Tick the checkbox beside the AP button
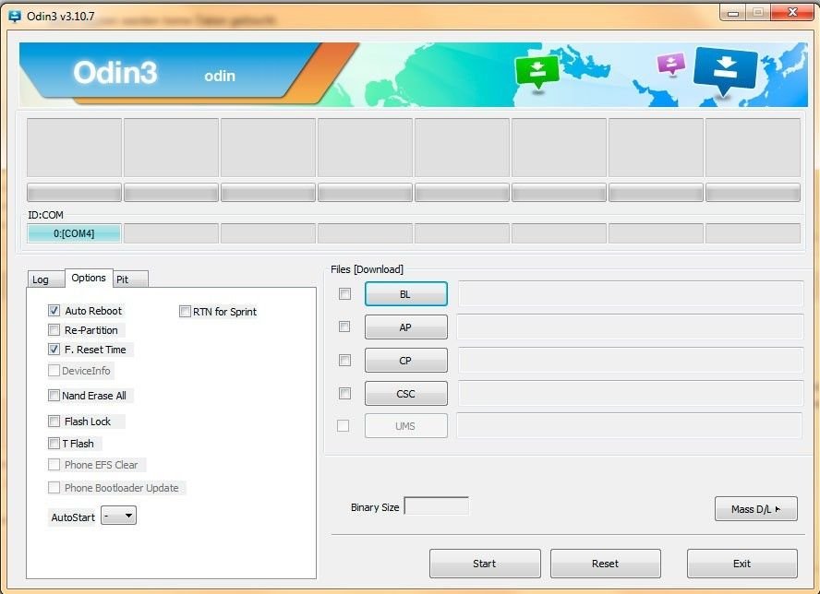Viewport: 820px width, 594px height. click(x=344, y=327)
